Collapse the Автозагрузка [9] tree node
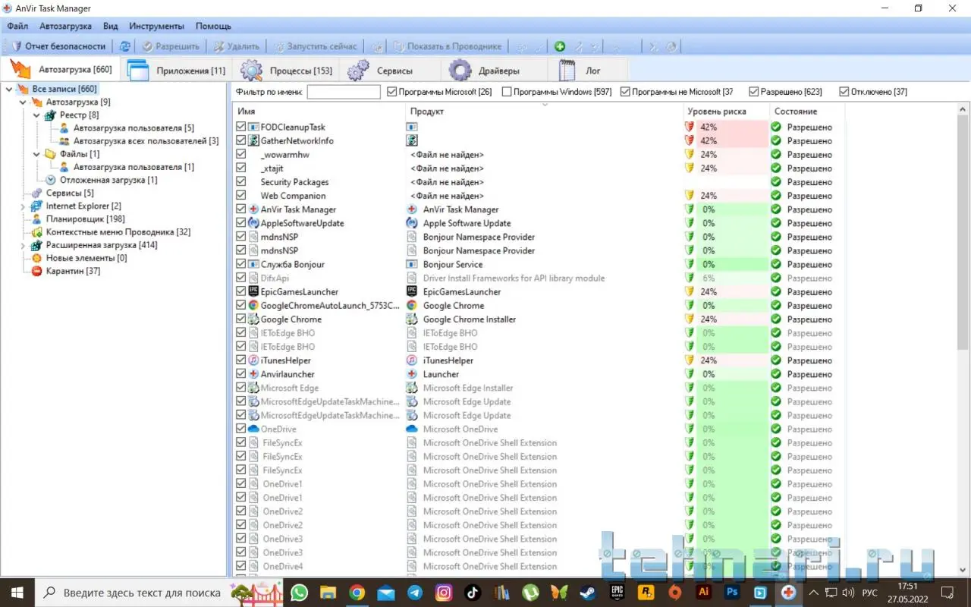The width and height of the screenshot is (971, 607). click(x=23, y=102)
